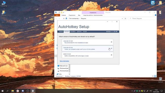Select the Управление contextual tab in Explorer
Image resolution: width=165 pixels, height=93 pixels.
pos(93,13)
